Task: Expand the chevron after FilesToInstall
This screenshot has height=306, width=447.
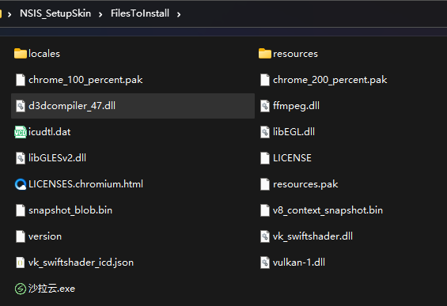Action: pos(179,14)
